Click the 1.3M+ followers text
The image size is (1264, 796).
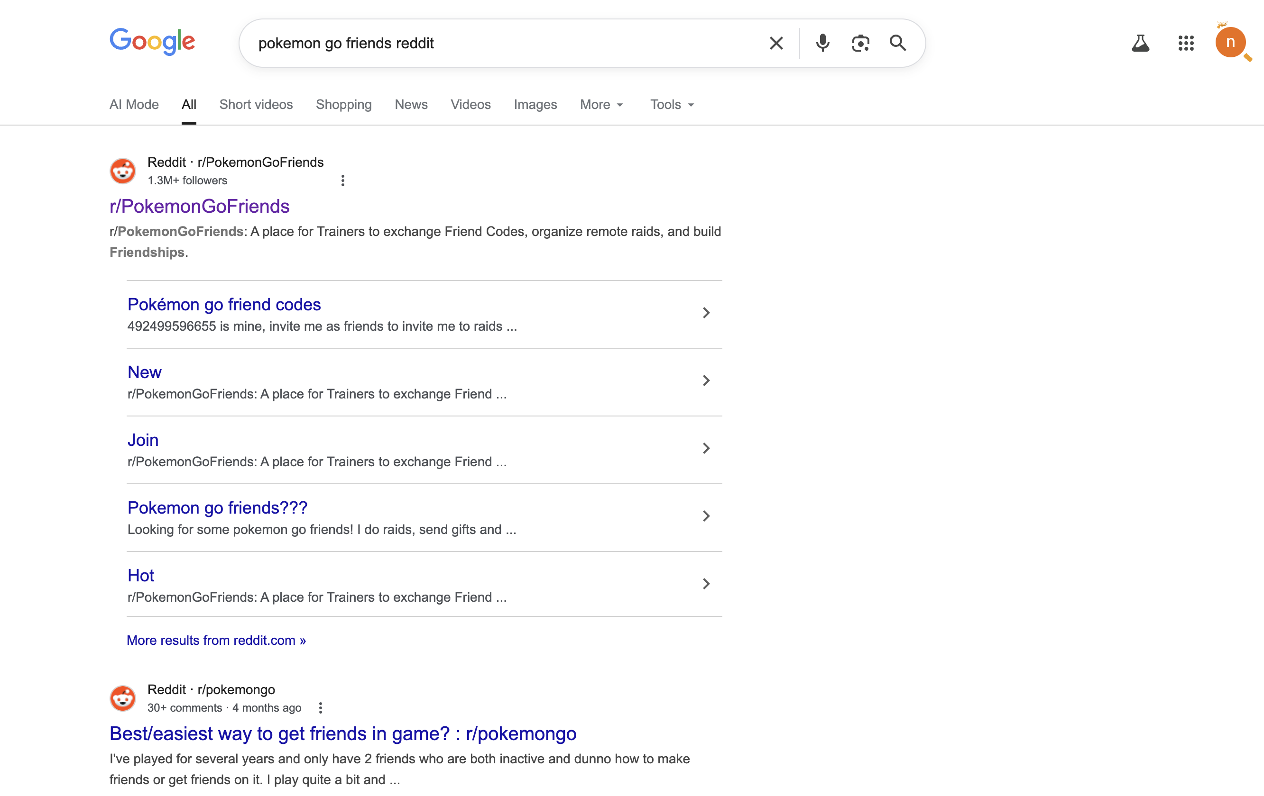click(187, 181)
